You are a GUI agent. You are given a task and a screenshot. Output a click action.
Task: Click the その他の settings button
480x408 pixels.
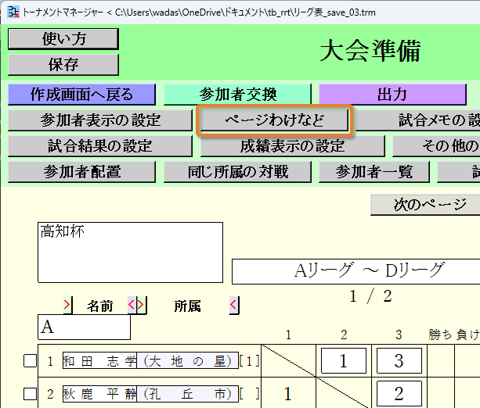(x=436, y=146)
